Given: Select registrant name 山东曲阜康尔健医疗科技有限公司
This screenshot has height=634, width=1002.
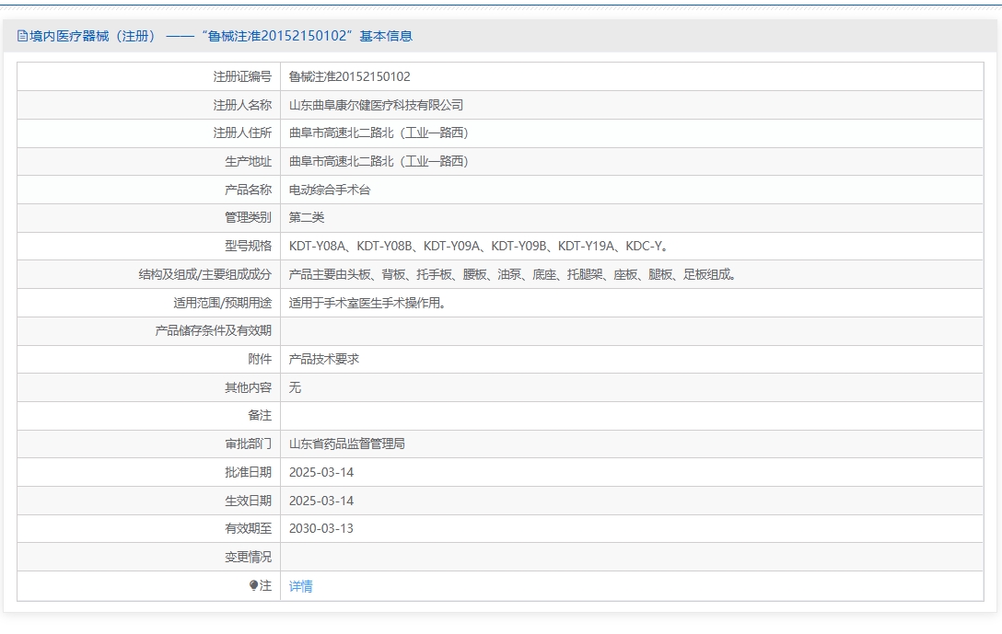Looking at the screenshot, I should coord(376,105).
